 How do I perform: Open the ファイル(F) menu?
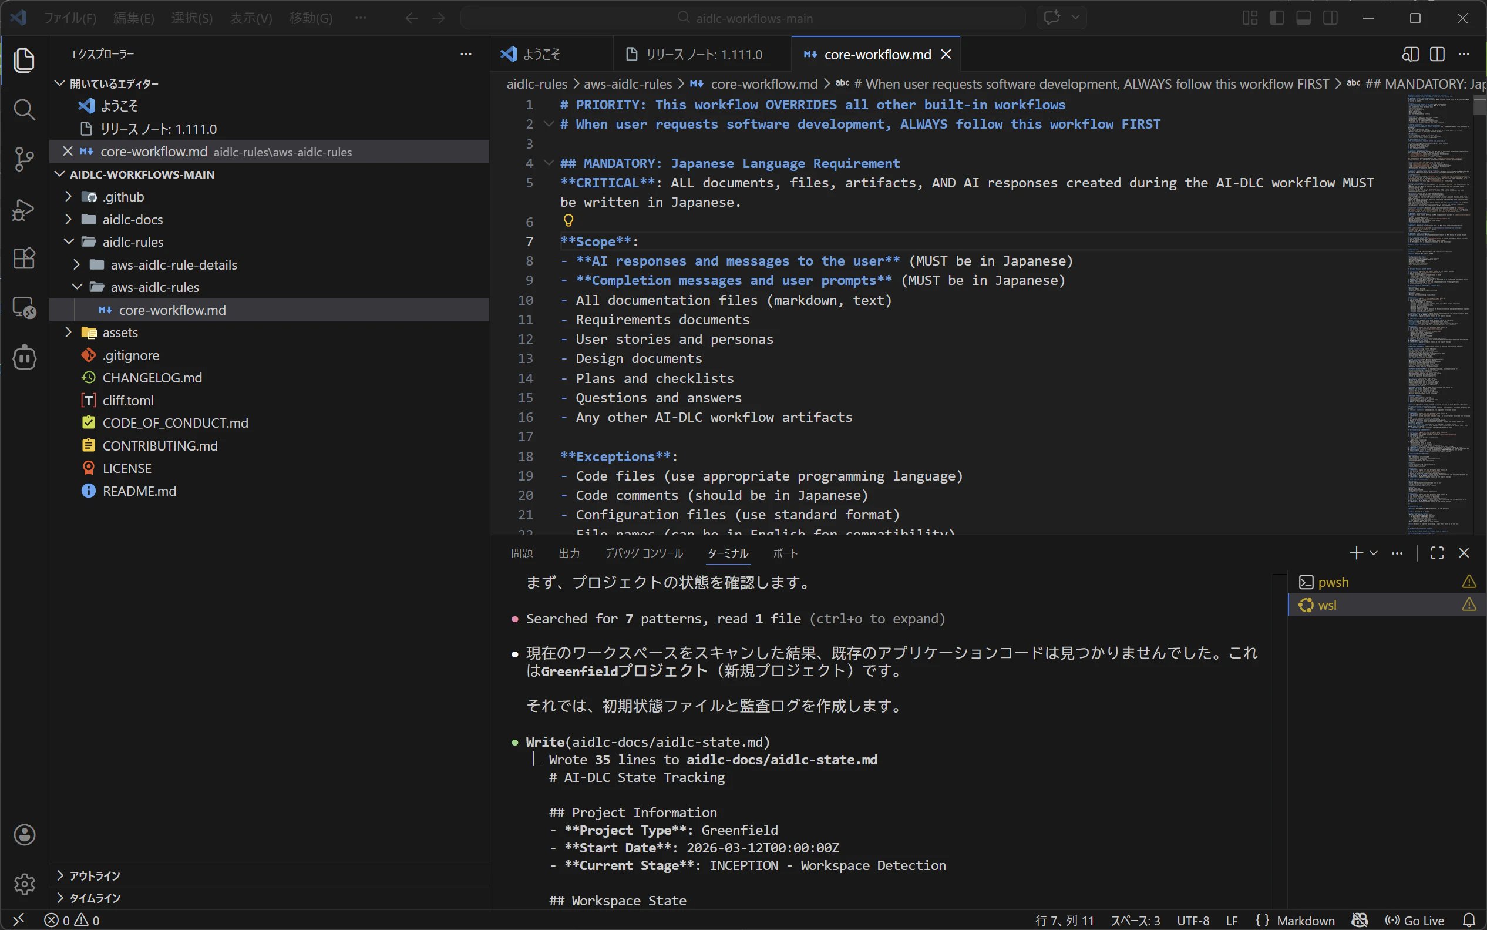tap(69, 18)
